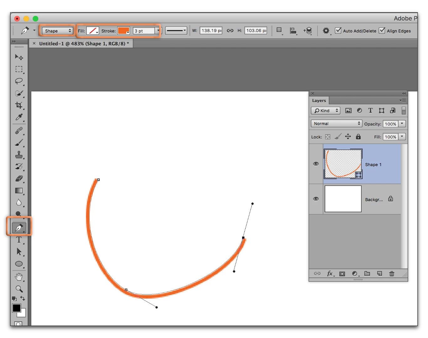The height and width of the screenshot is (338, 428).
Task: Select the Move tool
Action: click(x=19, y=57)
